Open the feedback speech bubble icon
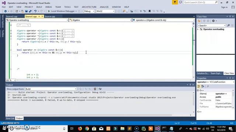 180,2
